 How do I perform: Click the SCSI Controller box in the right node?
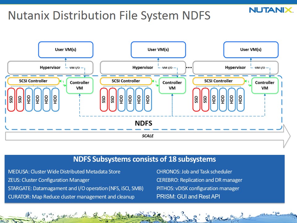tap(219, 81)
